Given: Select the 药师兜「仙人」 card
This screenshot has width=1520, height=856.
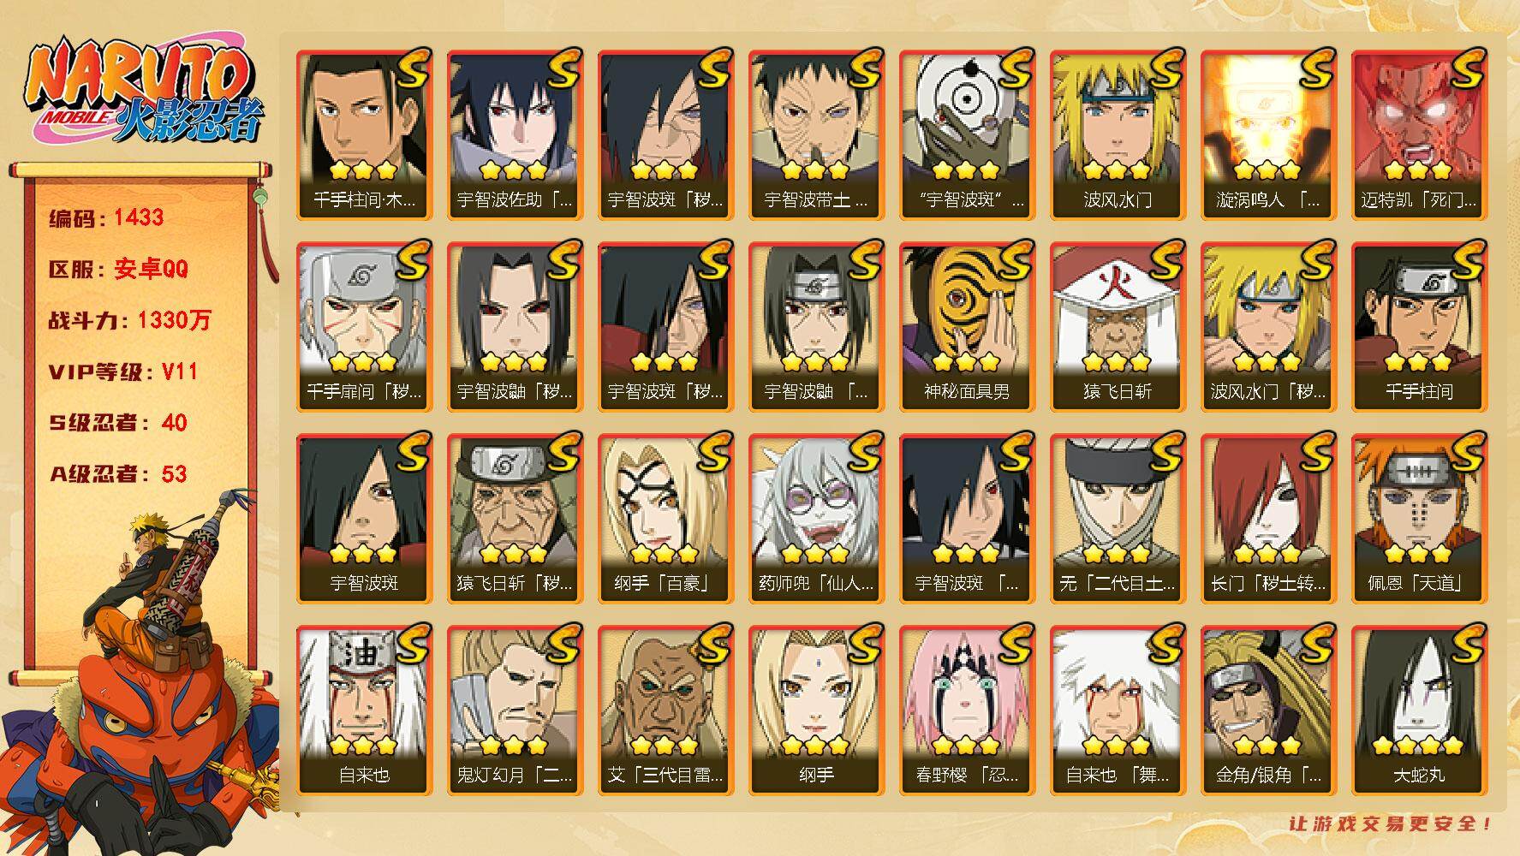Looking at the screenshot, I should (x=816, y=518).
